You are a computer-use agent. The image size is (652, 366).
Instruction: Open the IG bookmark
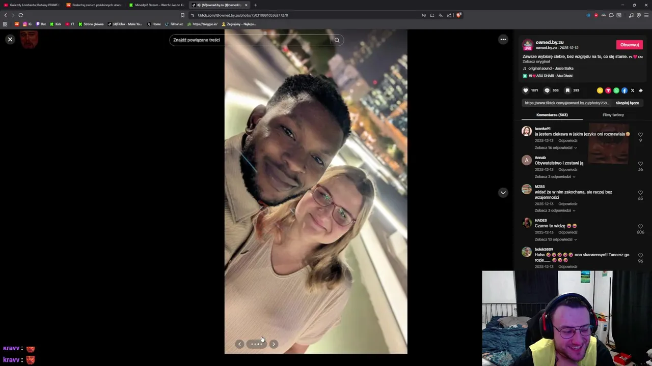tap(27, 24)
